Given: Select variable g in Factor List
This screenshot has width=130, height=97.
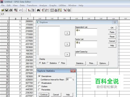Looking at the screenshot, I should pos(78,43).
